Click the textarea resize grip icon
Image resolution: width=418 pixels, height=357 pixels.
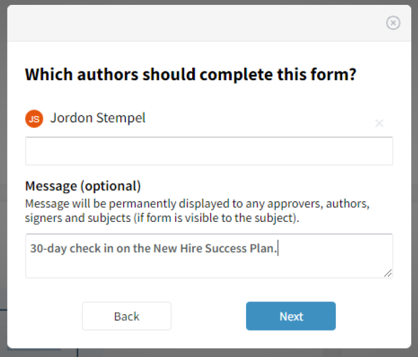[388, 273]
